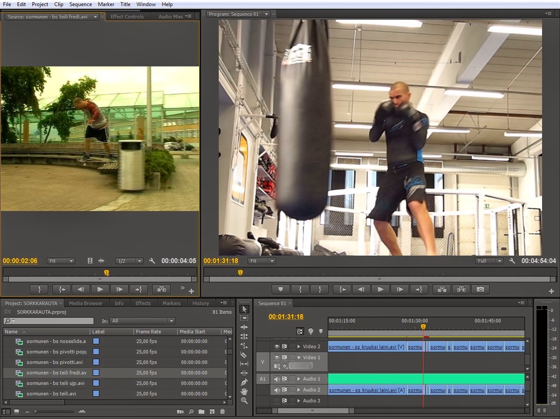Viewport: 560px width, 419px height.
Task: Click label color swatch for bs pivotti.avi
Action: (96, 362)
